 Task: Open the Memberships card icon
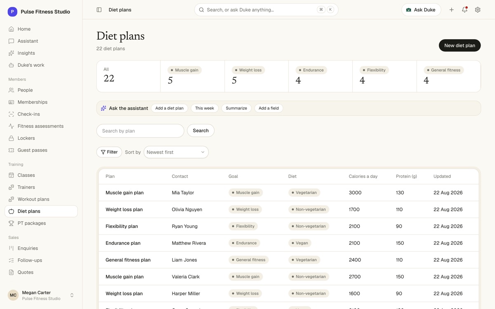(11, 102)
